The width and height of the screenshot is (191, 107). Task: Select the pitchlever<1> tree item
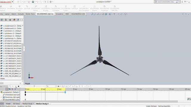(11, 31)
